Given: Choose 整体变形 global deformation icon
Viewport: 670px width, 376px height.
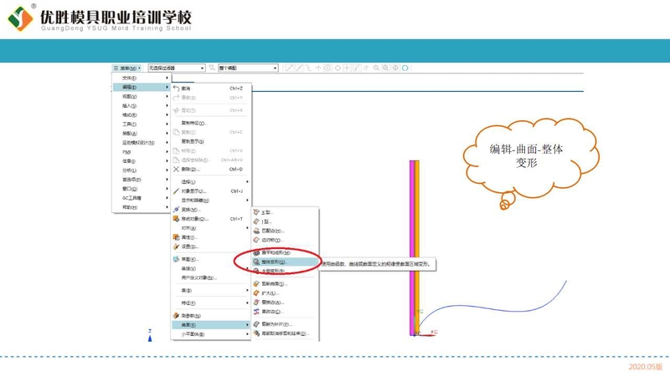Looking at the screenshot, I should click(256, 262).
